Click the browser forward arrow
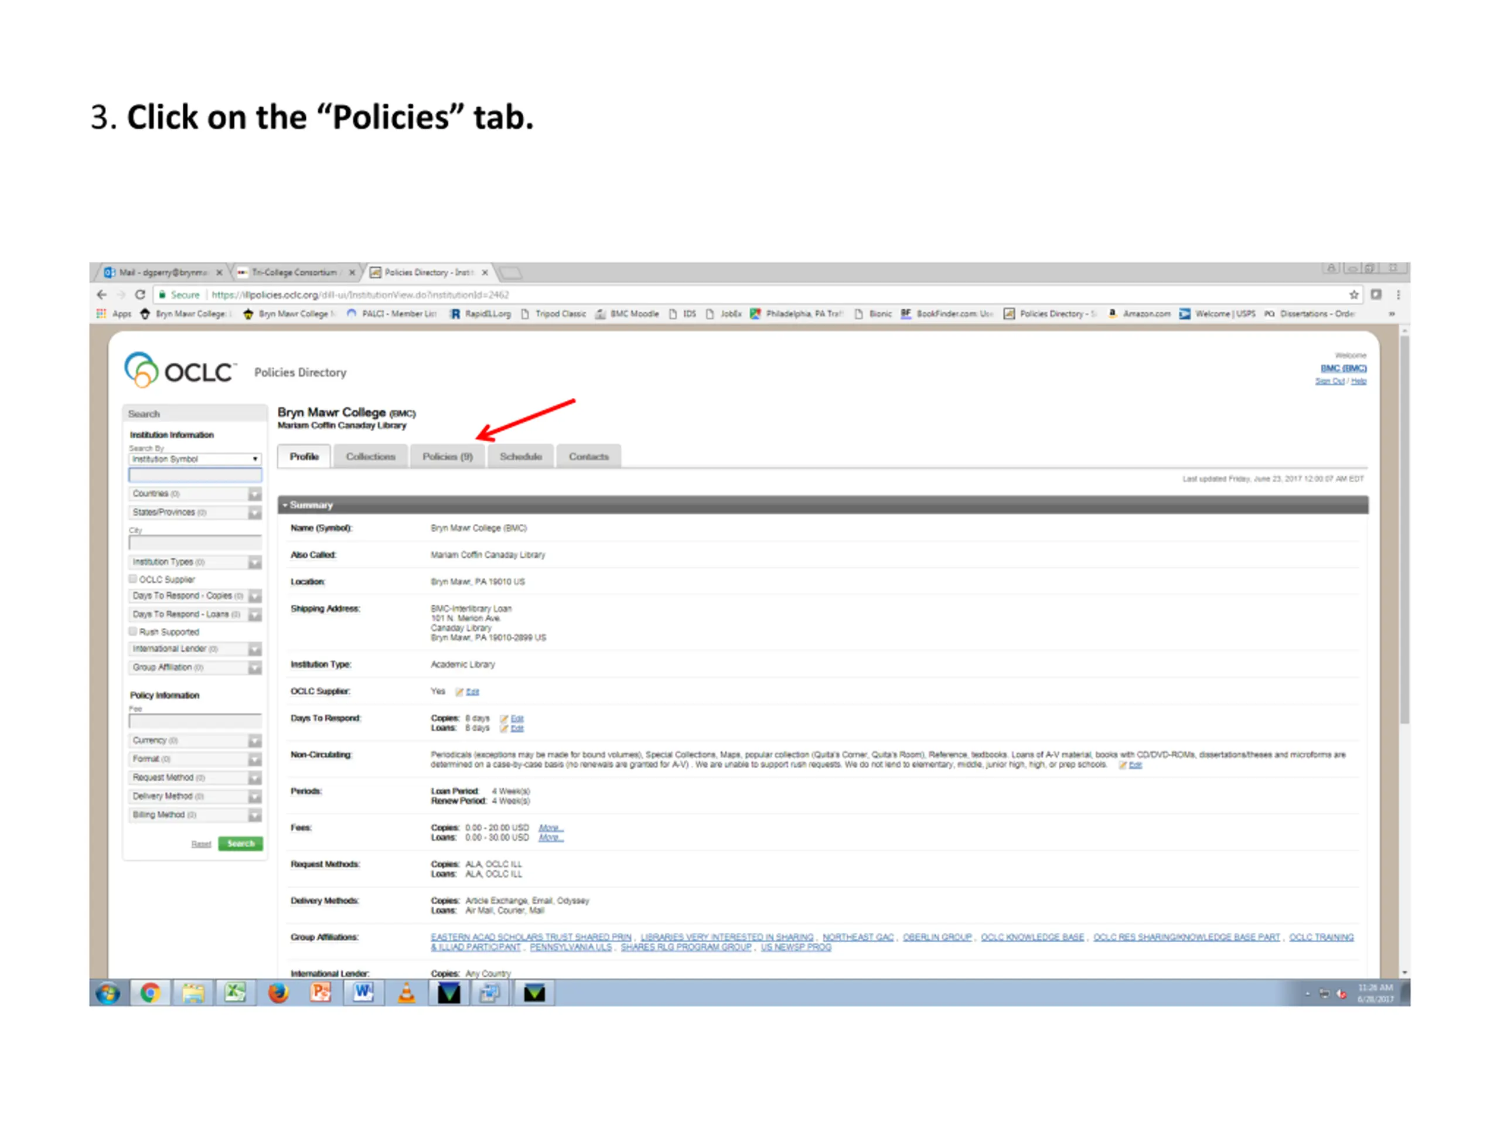This screenshot has height=1125, width=1500. (x=121, y=295)
